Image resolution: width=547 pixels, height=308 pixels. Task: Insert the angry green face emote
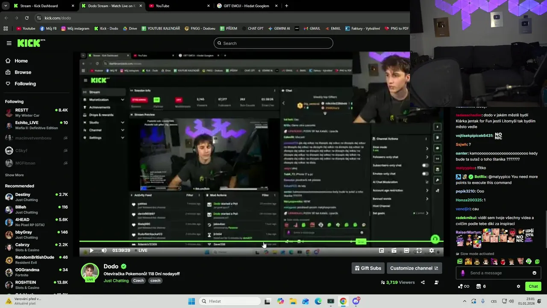coord(460,261)
